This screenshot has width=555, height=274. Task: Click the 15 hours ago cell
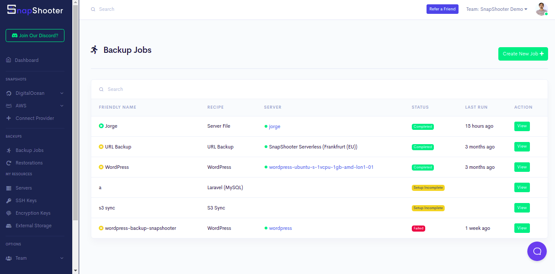479,126
